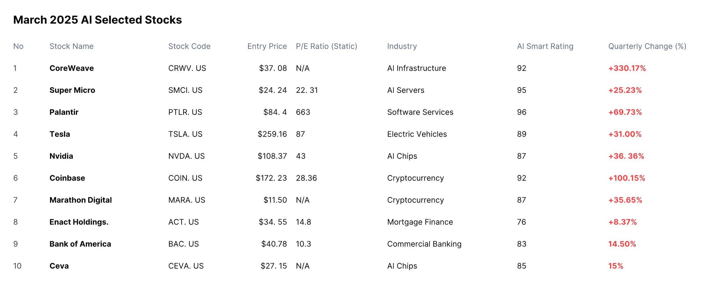Click the Quarterly Change (%) header
The image size is (704, 290).
click(647, 46)
